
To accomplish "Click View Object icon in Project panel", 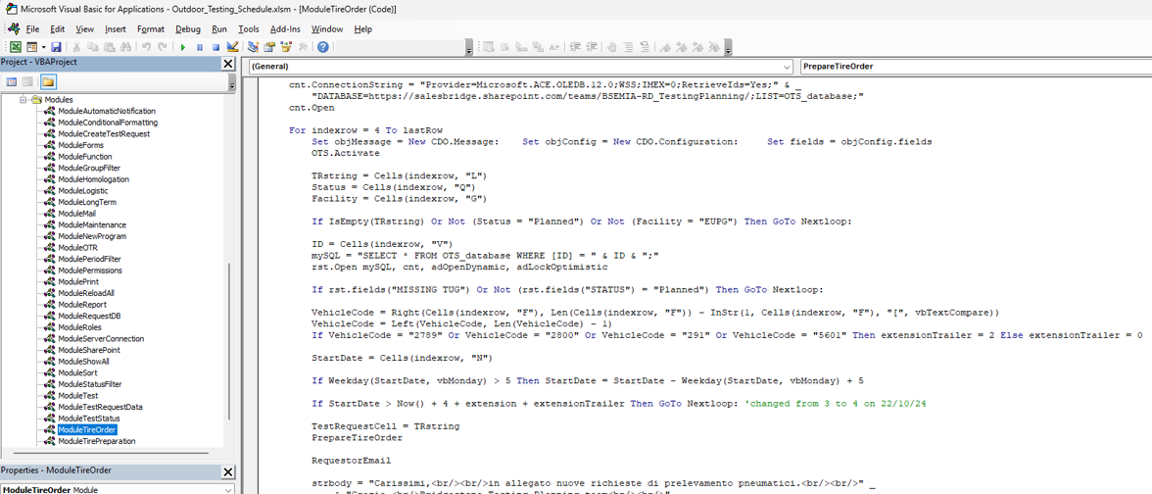I will pyautogui.click(x=27, y=80).
